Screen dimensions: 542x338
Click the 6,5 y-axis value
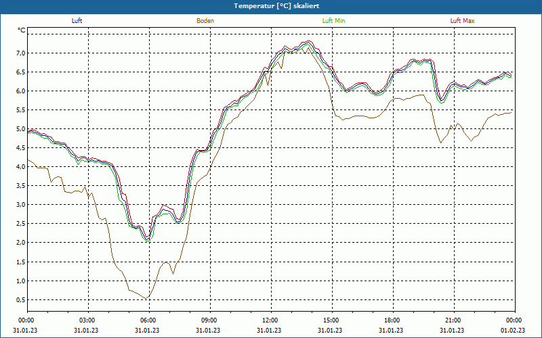pyautogui.click(x=21, y=72)
